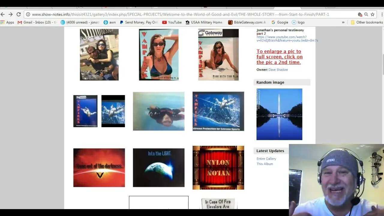Open the Gateway Safety Vampires thumbnail
Viewport: 384px width, 216px height.
click(218, 55)
